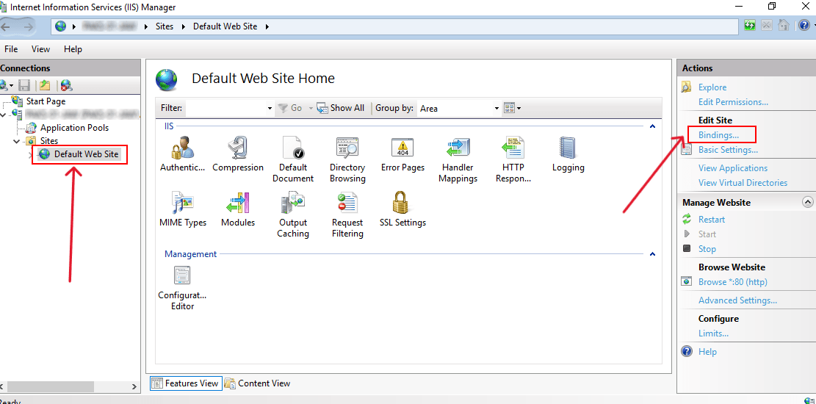Collapse the server node in Connections tree
This screenshot has width=816, height=404.
tap(4, 114)
